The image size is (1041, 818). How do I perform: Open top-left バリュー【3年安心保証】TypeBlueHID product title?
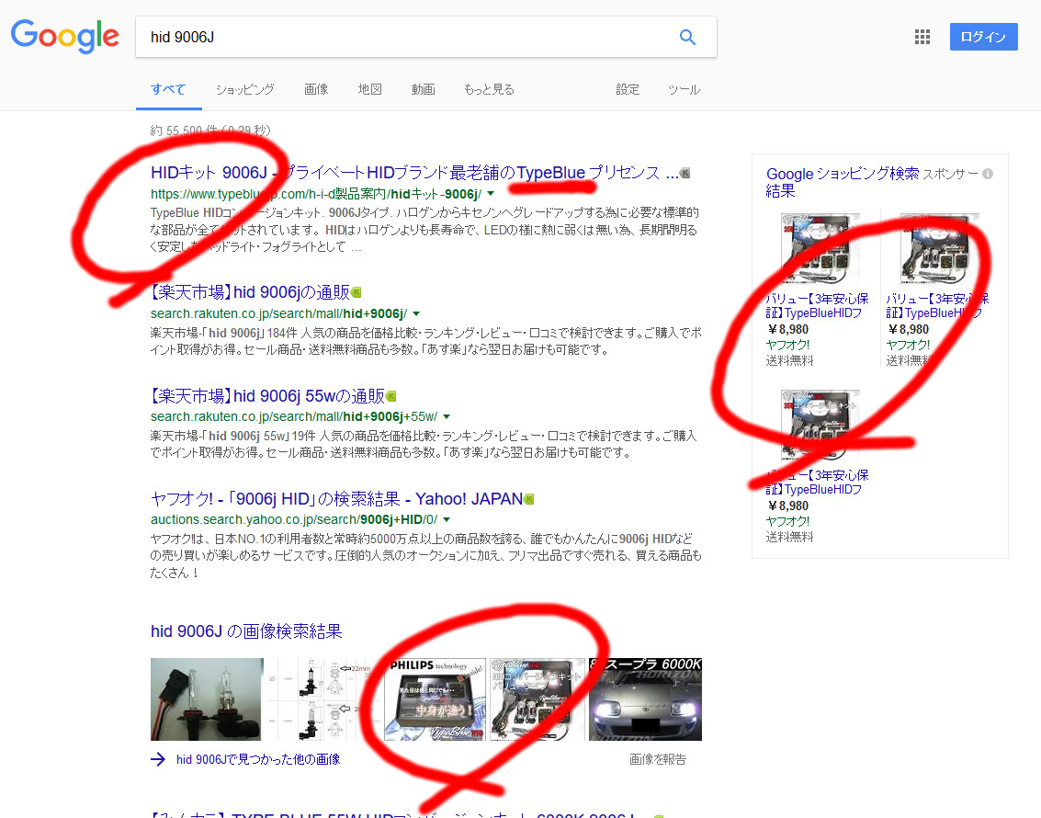coord(817,305)
